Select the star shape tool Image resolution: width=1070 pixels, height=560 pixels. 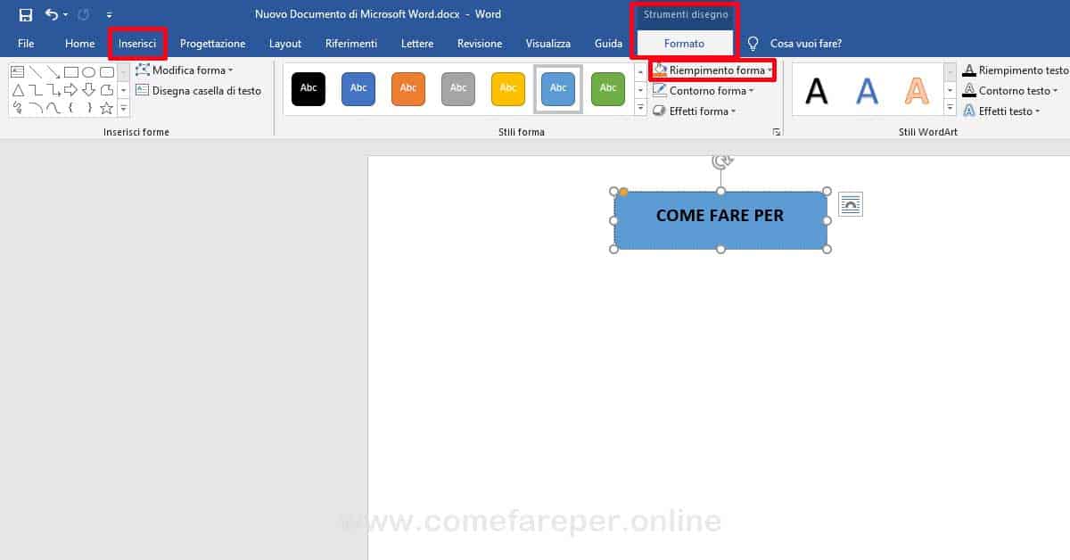(107, 108)
